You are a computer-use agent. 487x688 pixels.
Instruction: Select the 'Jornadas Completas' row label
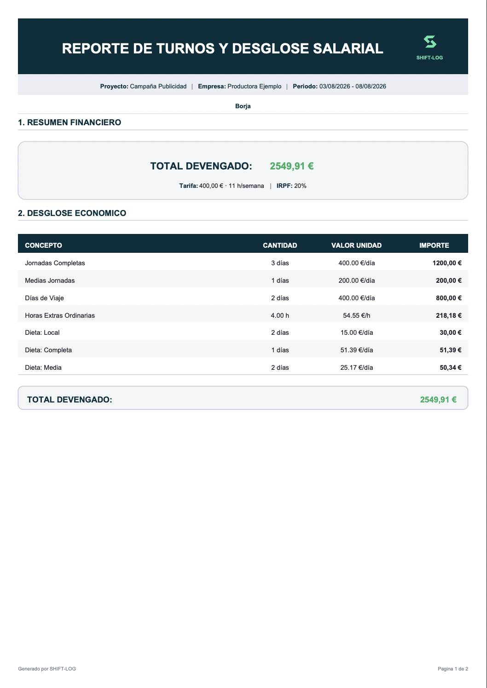coord(55,263)
